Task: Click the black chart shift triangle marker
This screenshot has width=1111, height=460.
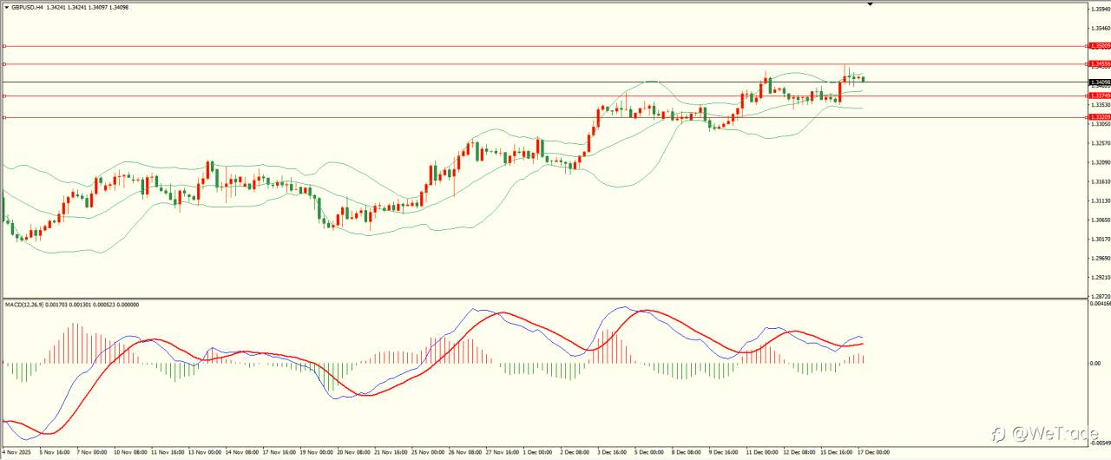Action: click(870, 4)
